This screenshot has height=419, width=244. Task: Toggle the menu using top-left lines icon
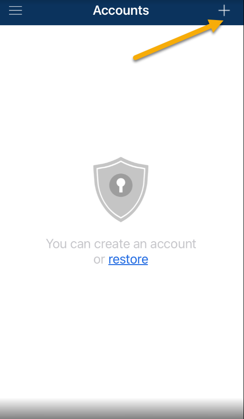click(x=16, y=10)
